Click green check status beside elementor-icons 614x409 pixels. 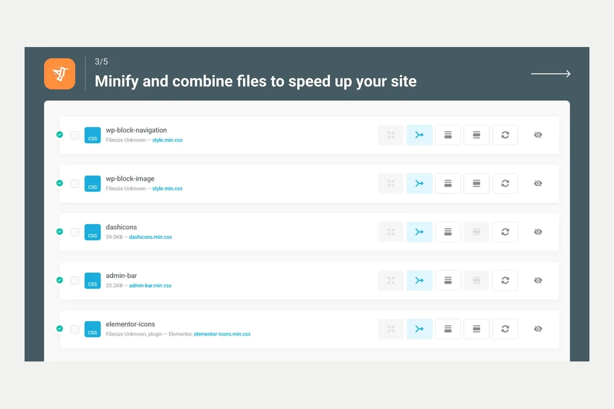[59, 328]
